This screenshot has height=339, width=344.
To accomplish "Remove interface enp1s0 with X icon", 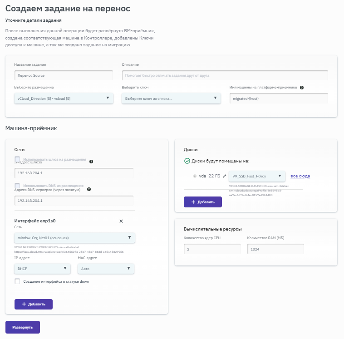I will (121, 221).
